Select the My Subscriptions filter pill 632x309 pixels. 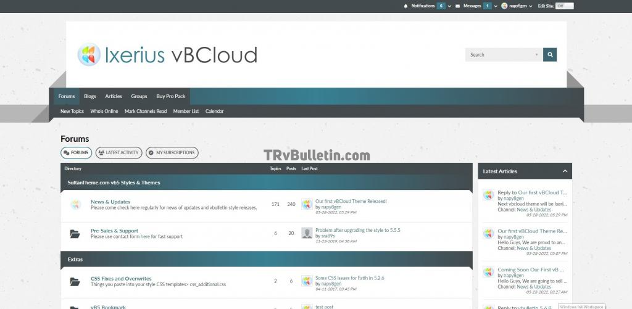pyautogui.click(x=172, y=152)
